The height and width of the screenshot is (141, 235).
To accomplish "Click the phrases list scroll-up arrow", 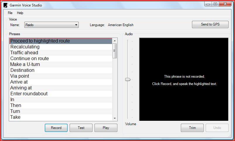I will (x=115, y=41).
